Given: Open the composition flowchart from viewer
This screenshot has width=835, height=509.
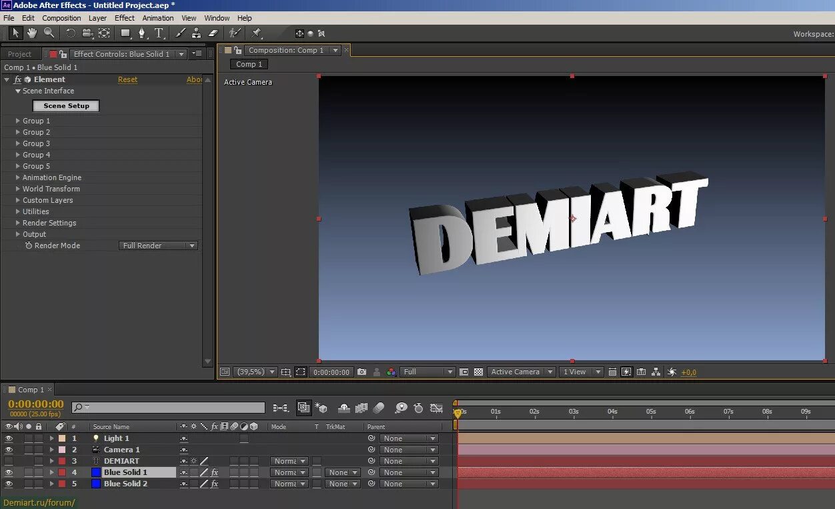Looking at the screenshot, I should (656, 372).
